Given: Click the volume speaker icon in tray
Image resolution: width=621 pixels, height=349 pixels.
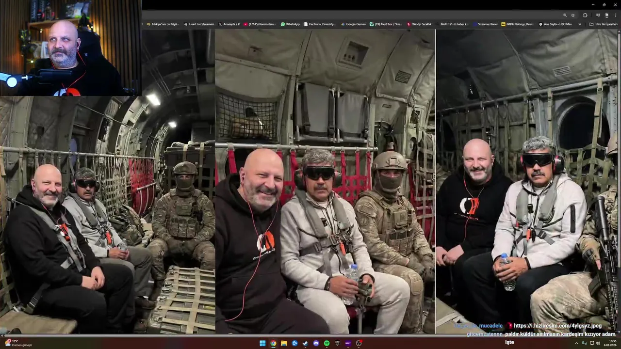Looking at the screenshot, I should (x=597, y=343).
